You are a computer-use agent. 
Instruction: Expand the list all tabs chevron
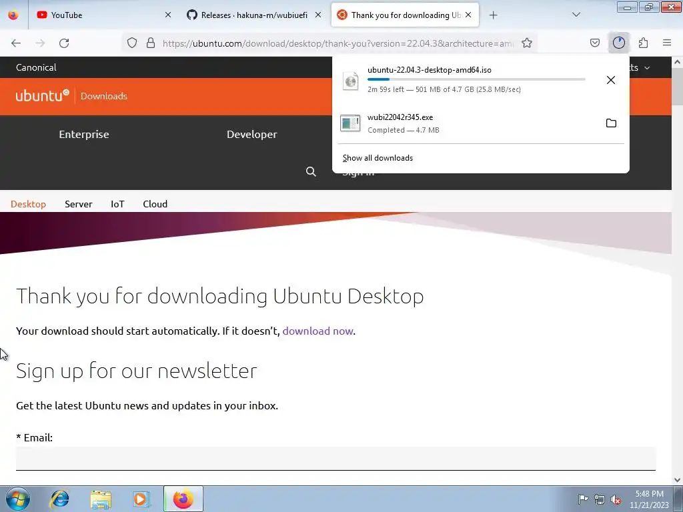click(x=576, y=15)
